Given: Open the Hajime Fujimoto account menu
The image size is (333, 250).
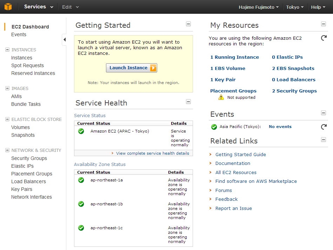Looking at the screenshot, I should pyautogui.click(x=259, y=7).
